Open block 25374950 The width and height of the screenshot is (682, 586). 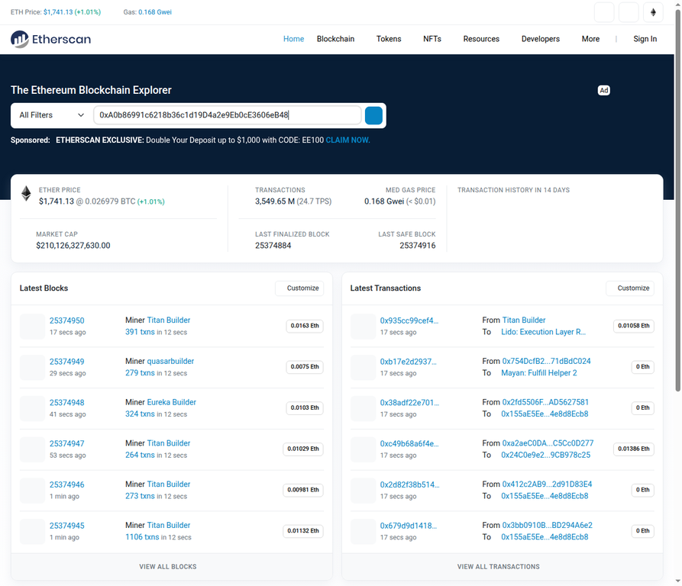pos(67,320)
